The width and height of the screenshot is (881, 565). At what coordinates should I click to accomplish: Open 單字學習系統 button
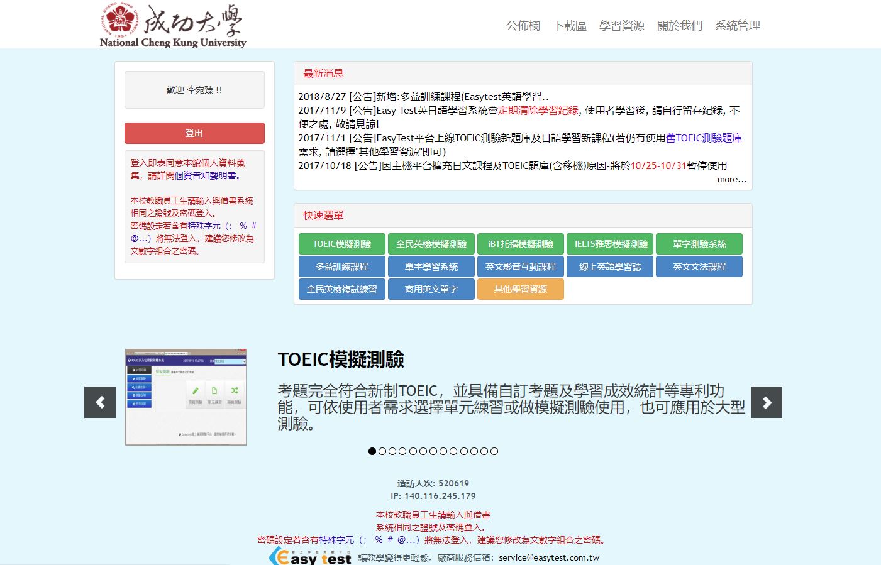coord(431,266)
